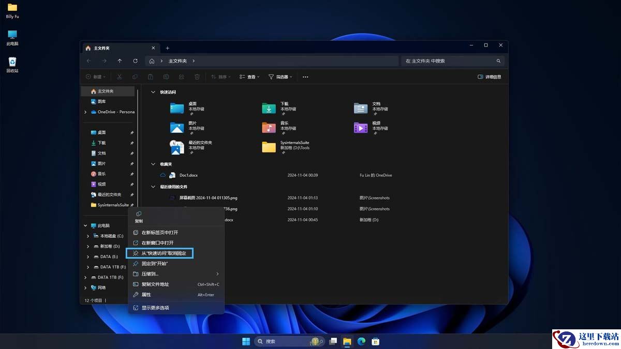Select 主文件夹 in navigation sidebar
The image size is (621, 349).
109,92
